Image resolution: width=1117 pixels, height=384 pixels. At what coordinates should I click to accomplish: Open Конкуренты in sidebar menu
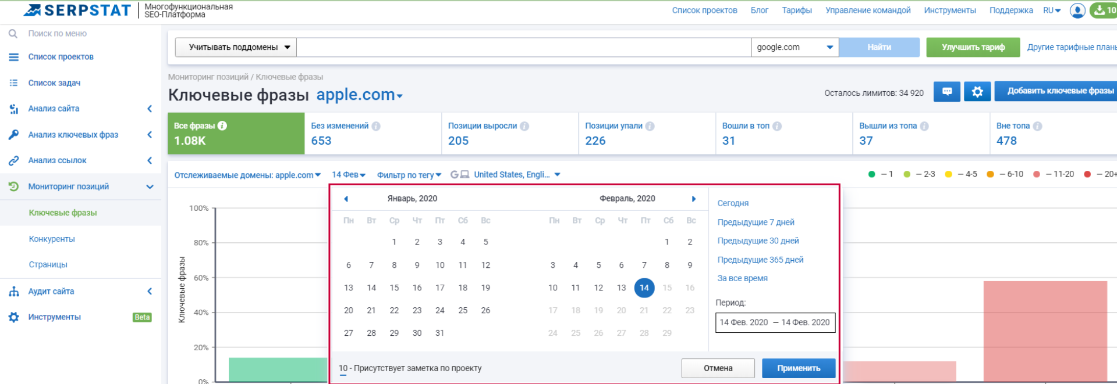(x=52, y=239)
